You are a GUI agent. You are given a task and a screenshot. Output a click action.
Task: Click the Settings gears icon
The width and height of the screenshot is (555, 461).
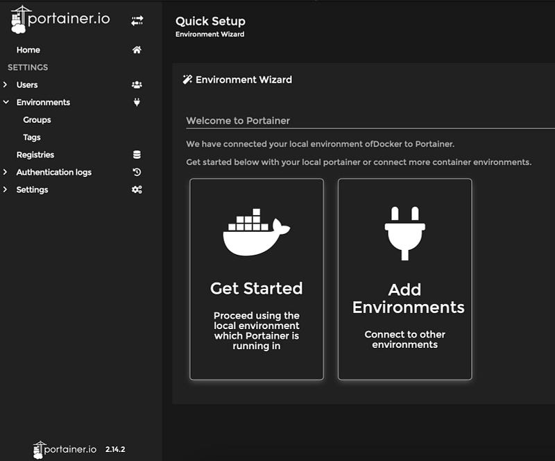point(137,190)
